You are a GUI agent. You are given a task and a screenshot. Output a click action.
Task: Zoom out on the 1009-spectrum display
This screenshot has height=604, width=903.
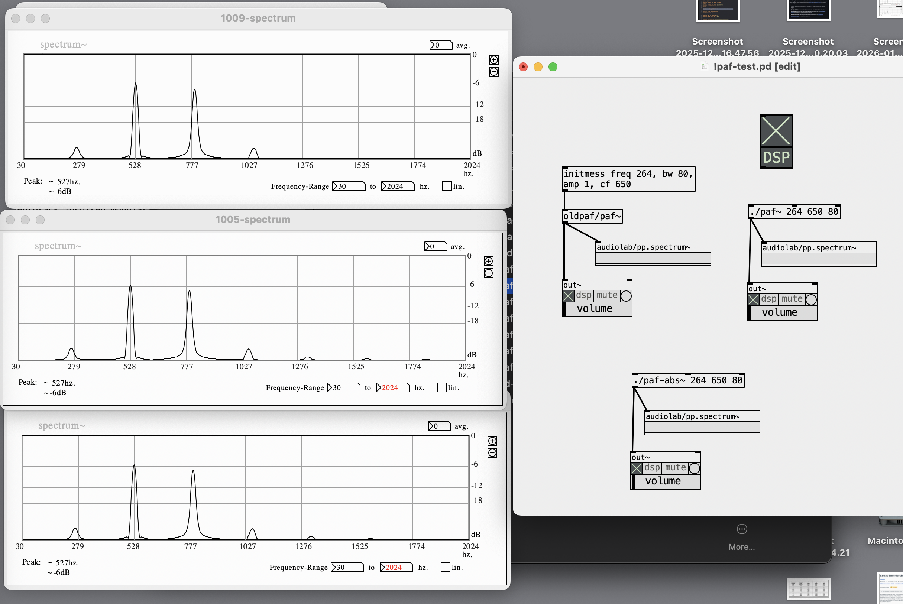493,72
